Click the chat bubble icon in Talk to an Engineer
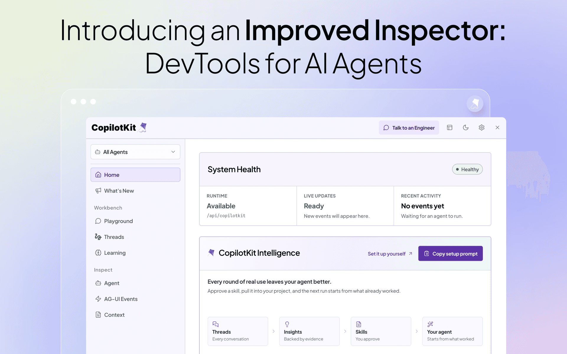567x354 pixels. (386, 128)
